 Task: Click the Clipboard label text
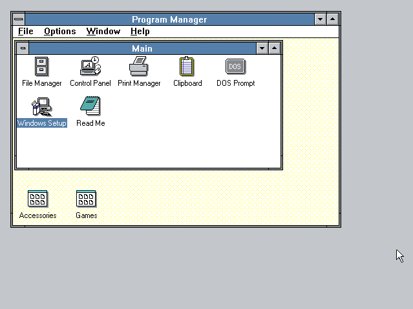(187, 83)
